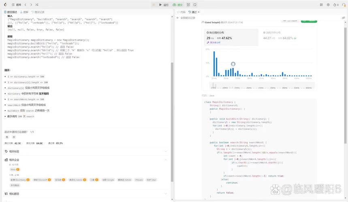Click the streak fire counter icon
The width and height of the screenshot is (348, 202).
335,5
